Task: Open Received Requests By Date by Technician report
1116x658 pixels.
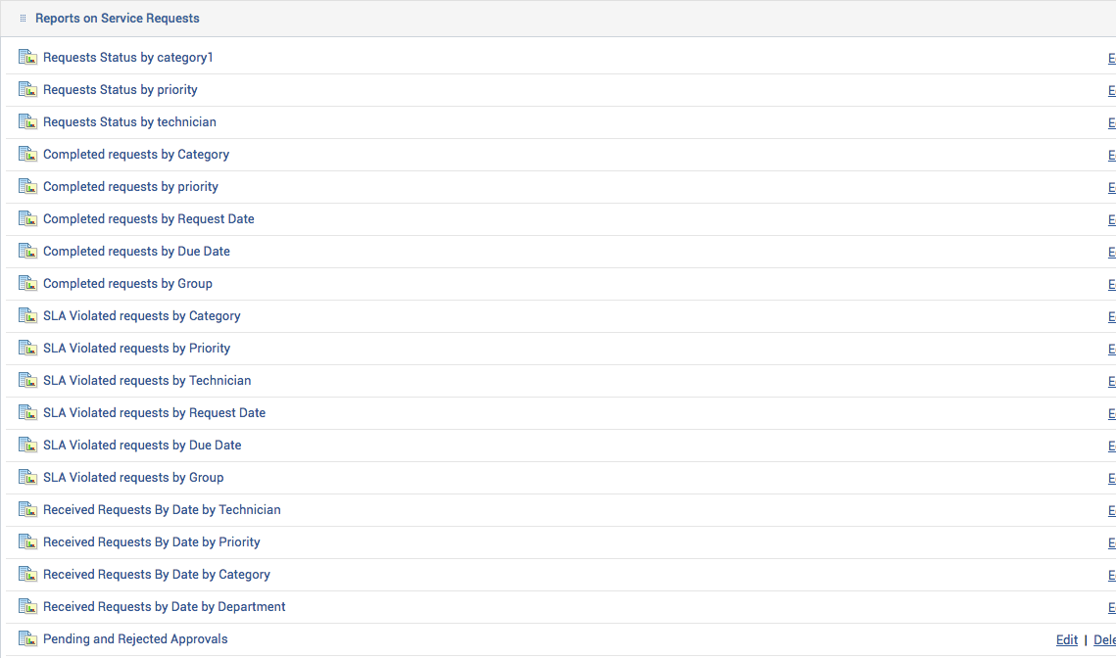Action: 162,509
